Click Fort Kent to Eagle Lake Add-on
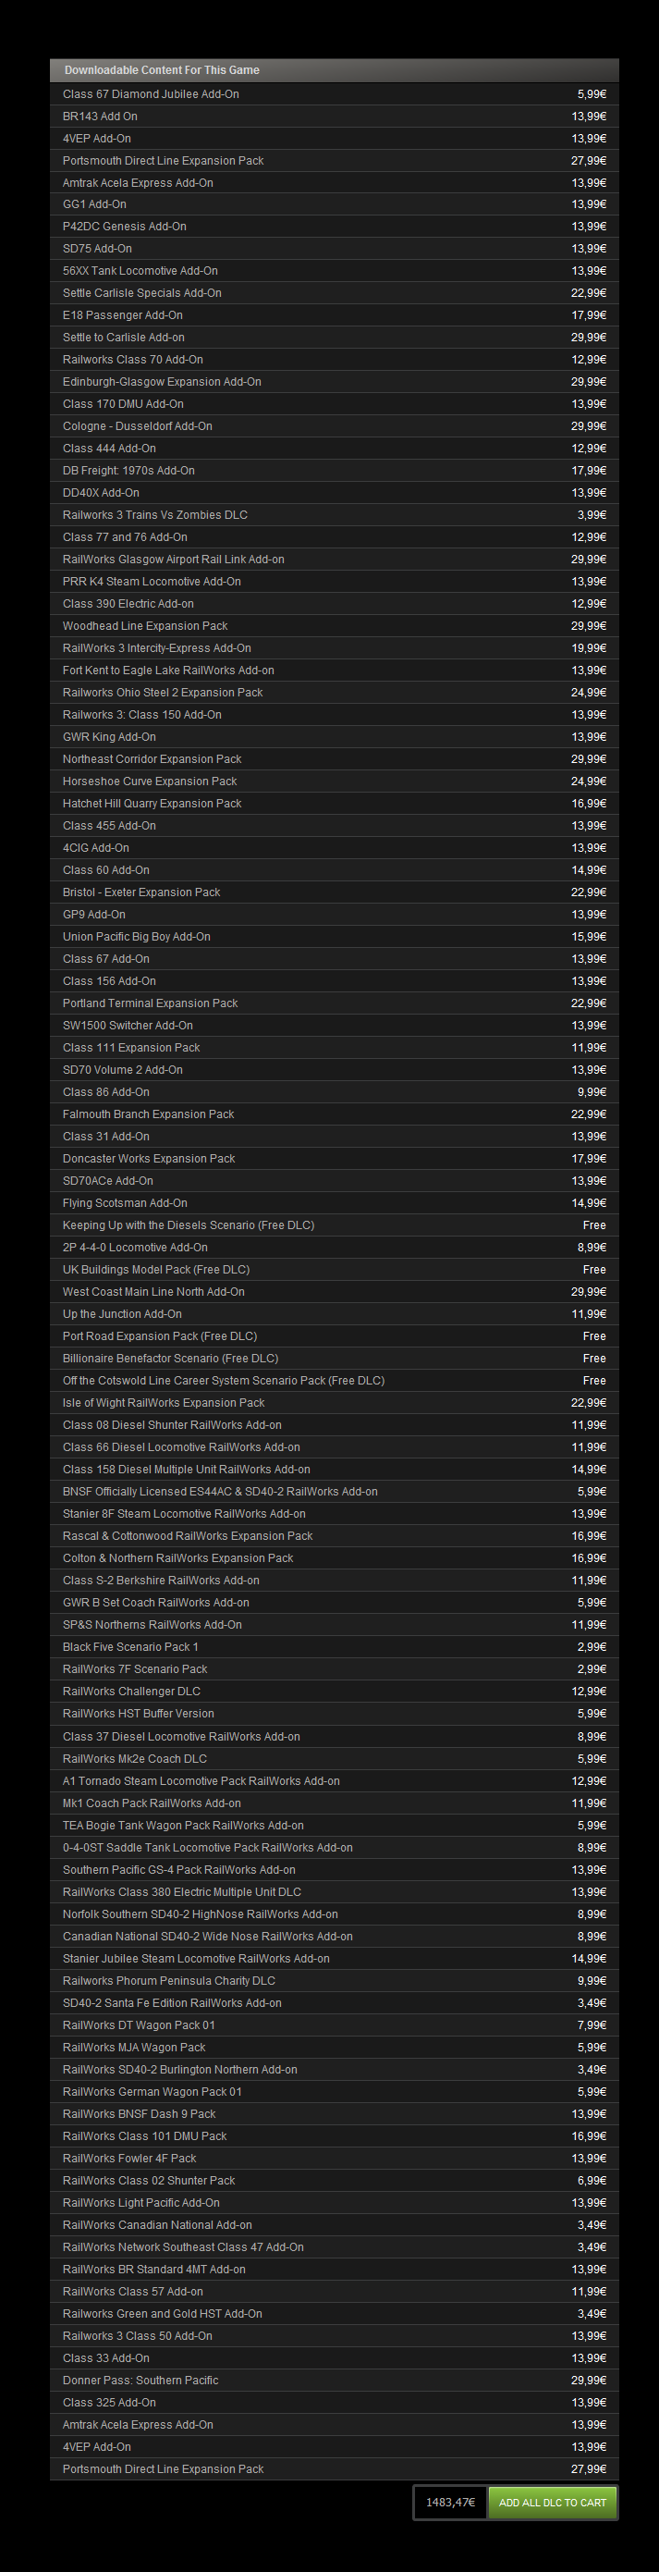This screenshot has height=2572, width=659. (x=335, y=670)
